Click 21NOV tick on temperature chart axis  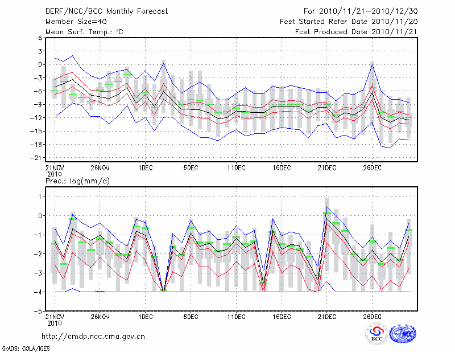coord(55,167)
